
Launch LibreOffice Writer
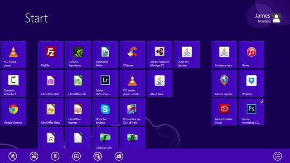(x=105, y=55)
